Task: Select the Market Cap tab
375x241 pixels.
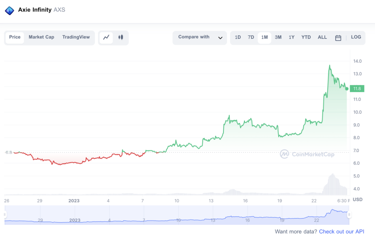Action: [41, 37]
